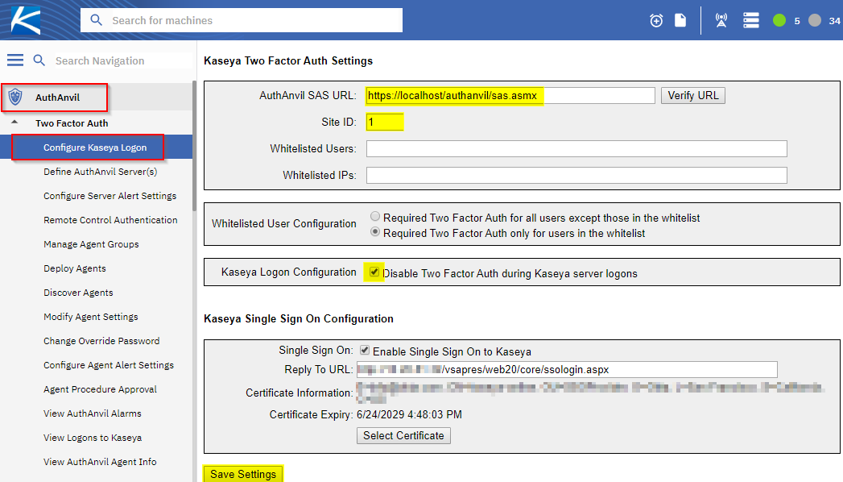Open Configure Server Alert Settings
Viewport: 843px width, 482px height.
(110, 196)
